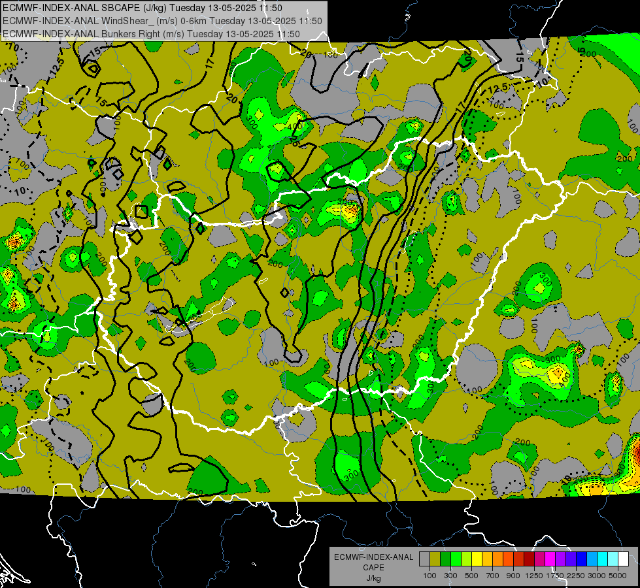Click the 1250 tick label in legend

pos(534,576)
